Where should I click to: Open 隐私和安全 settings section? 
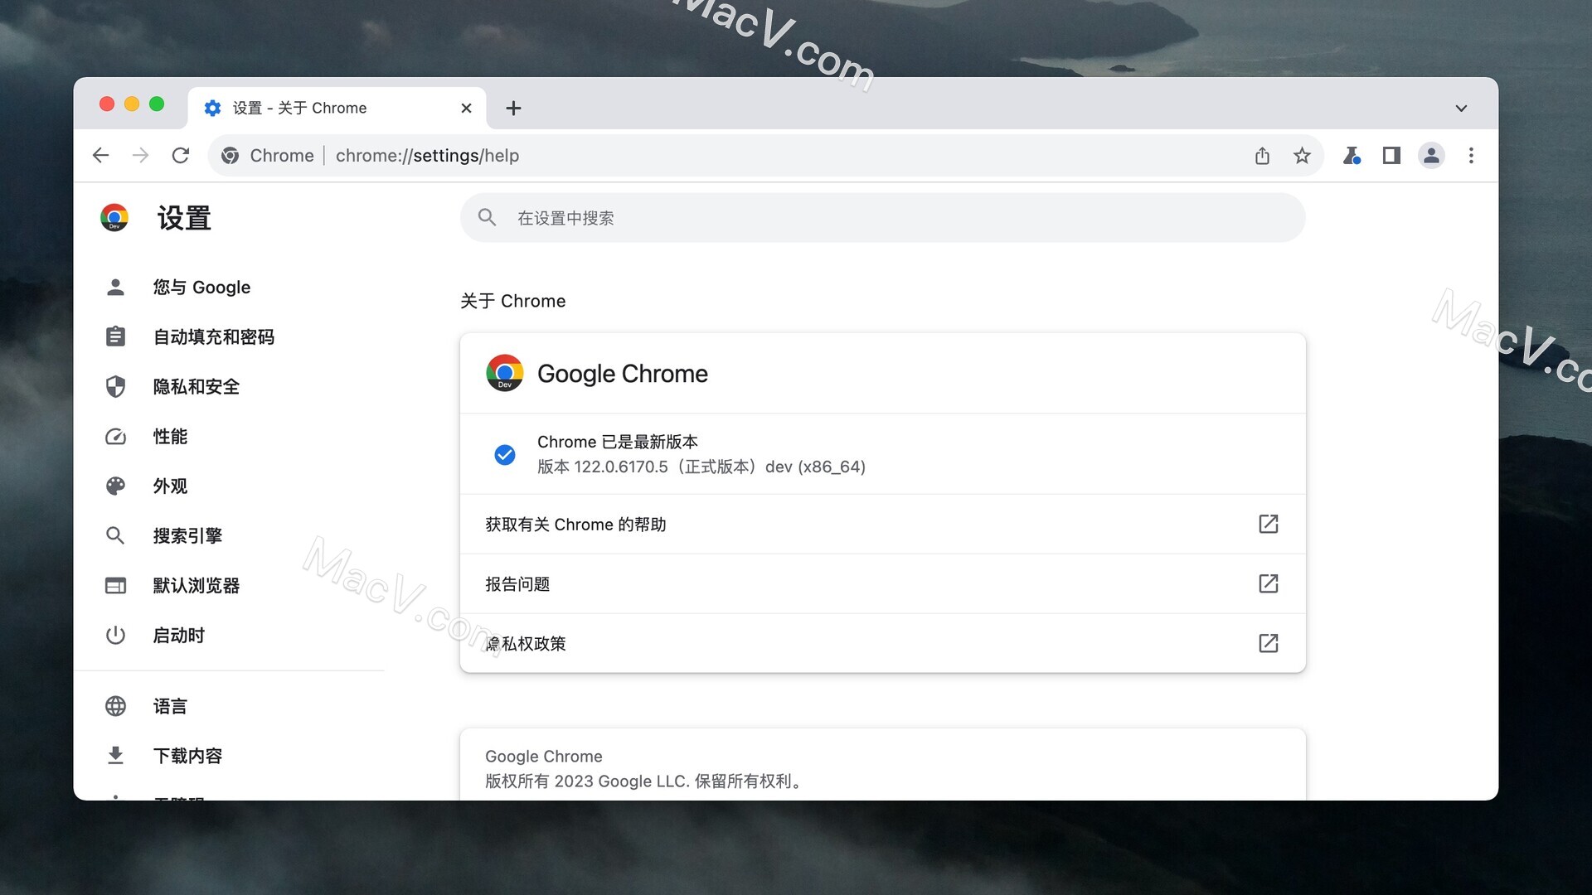click(x=196, y=387)
